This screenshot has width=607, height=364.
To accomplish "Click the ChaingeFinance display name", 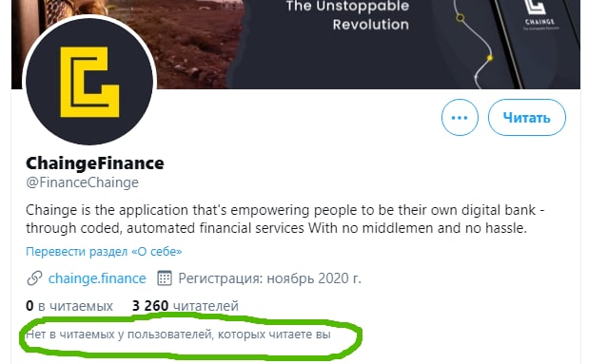I will [x=95, y=163].
